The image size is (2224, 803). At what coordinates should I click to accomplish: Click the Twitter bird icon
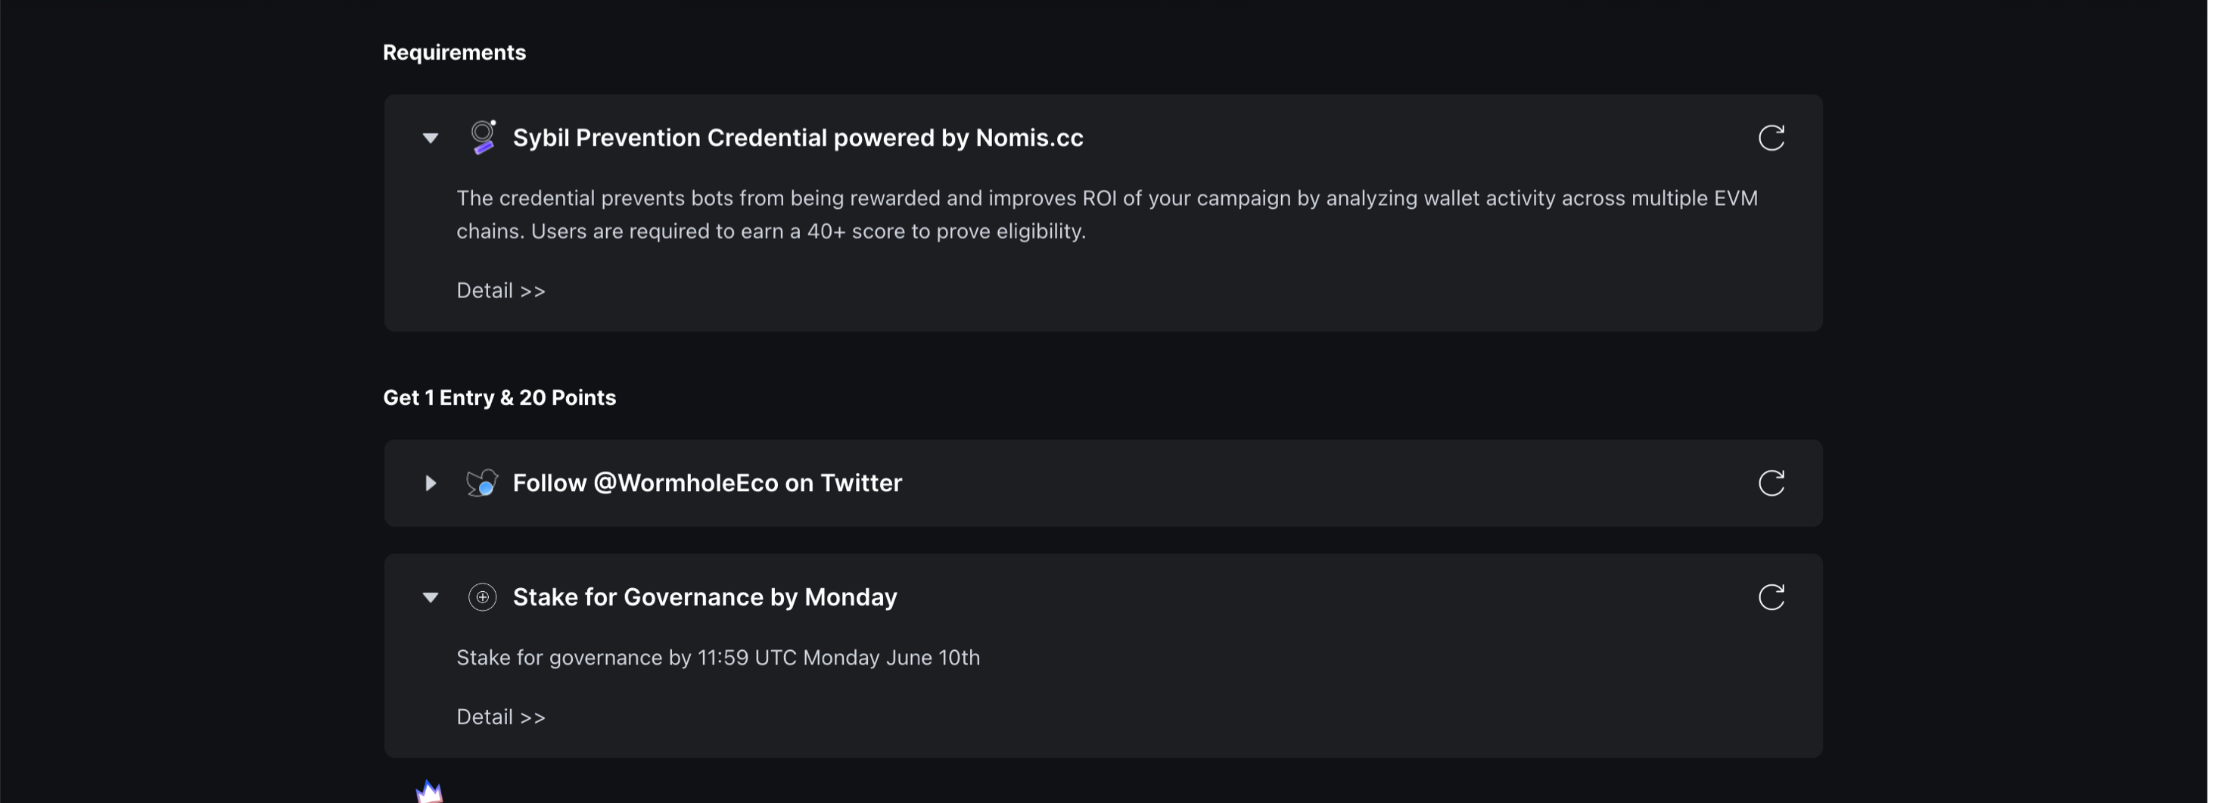click(x=482, y=483)
